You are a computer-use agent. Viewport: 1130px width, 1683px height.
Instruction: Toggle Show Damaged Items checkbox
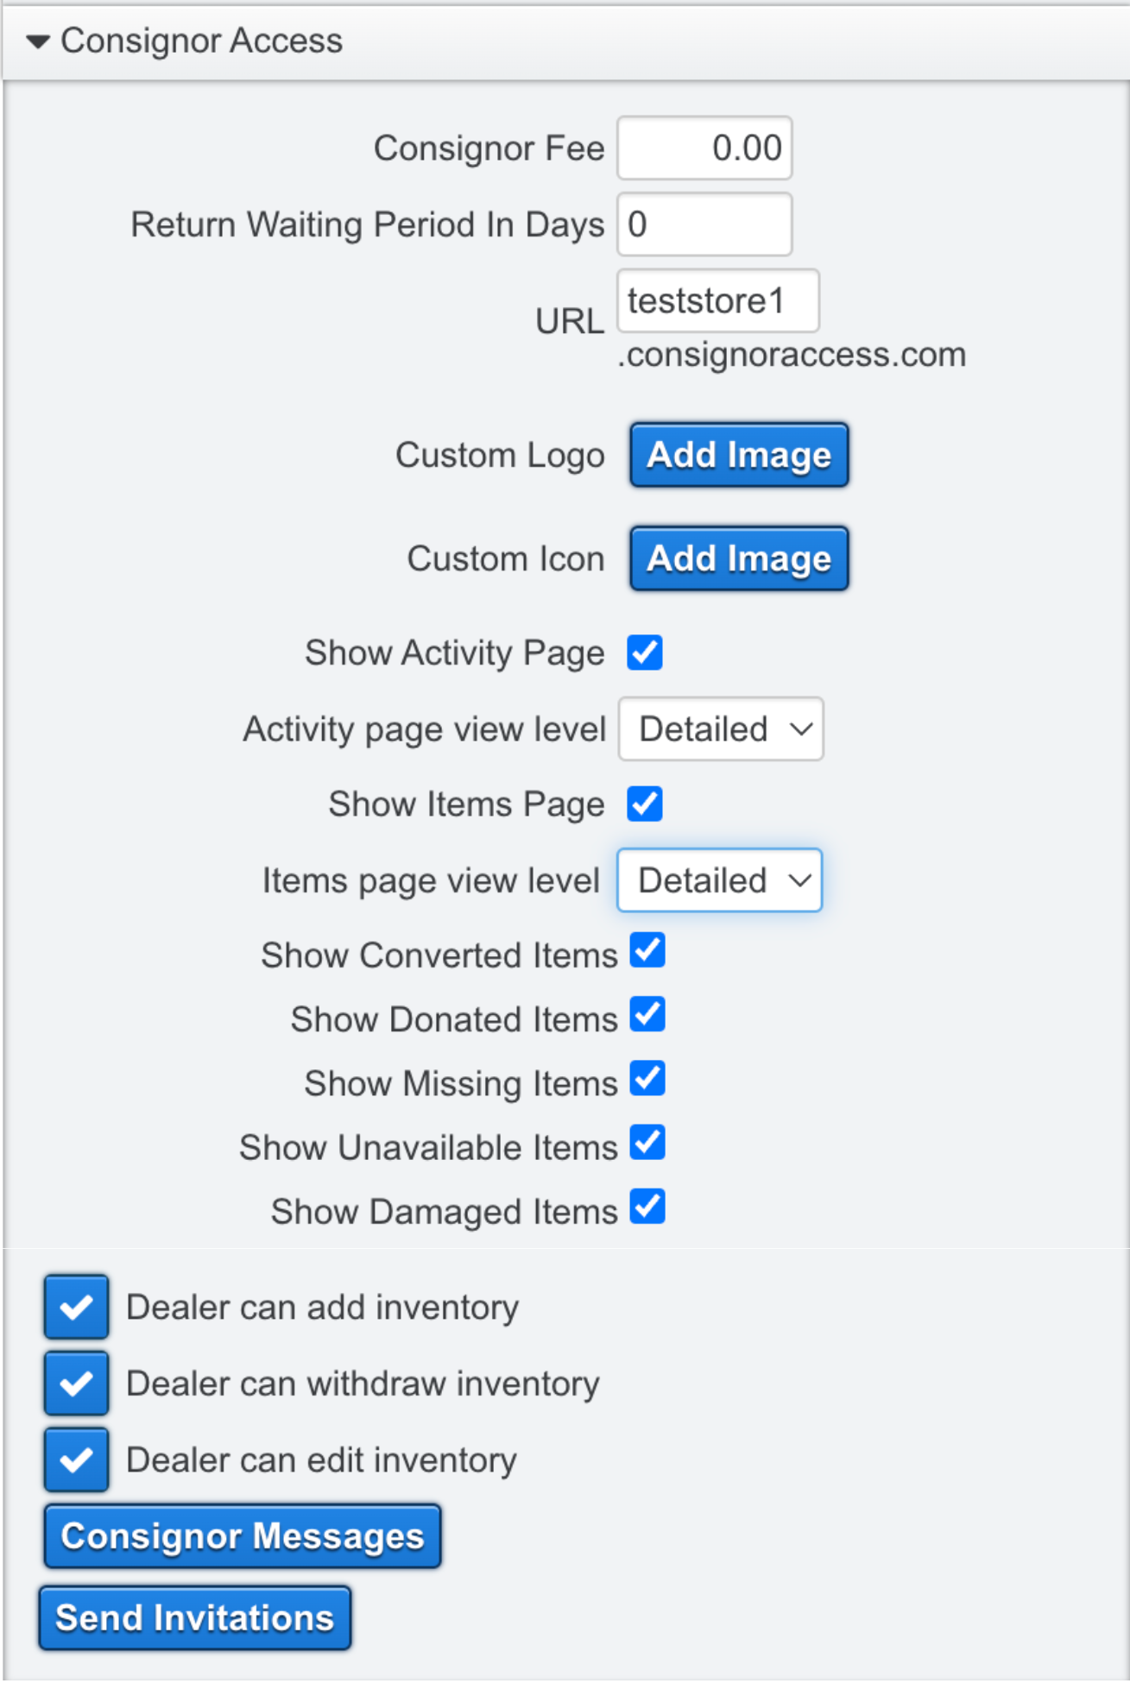pyautogui.click(x=647, y=1207)
